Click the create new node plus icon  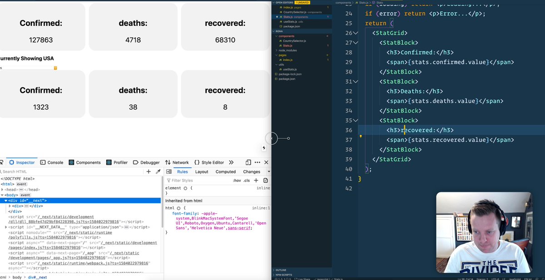[149, 172]
